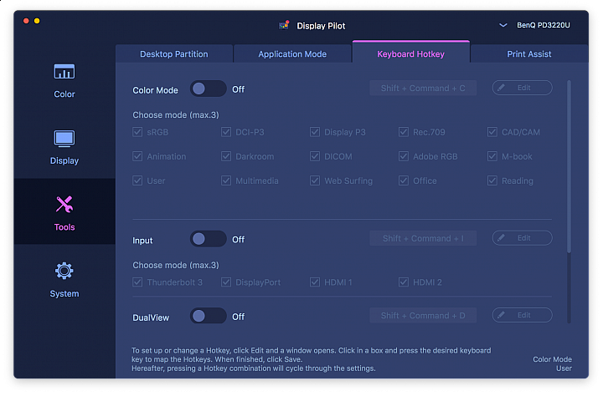
Task: Uncheck the DCI-P3 checkbox
Action: coord(226,132)
